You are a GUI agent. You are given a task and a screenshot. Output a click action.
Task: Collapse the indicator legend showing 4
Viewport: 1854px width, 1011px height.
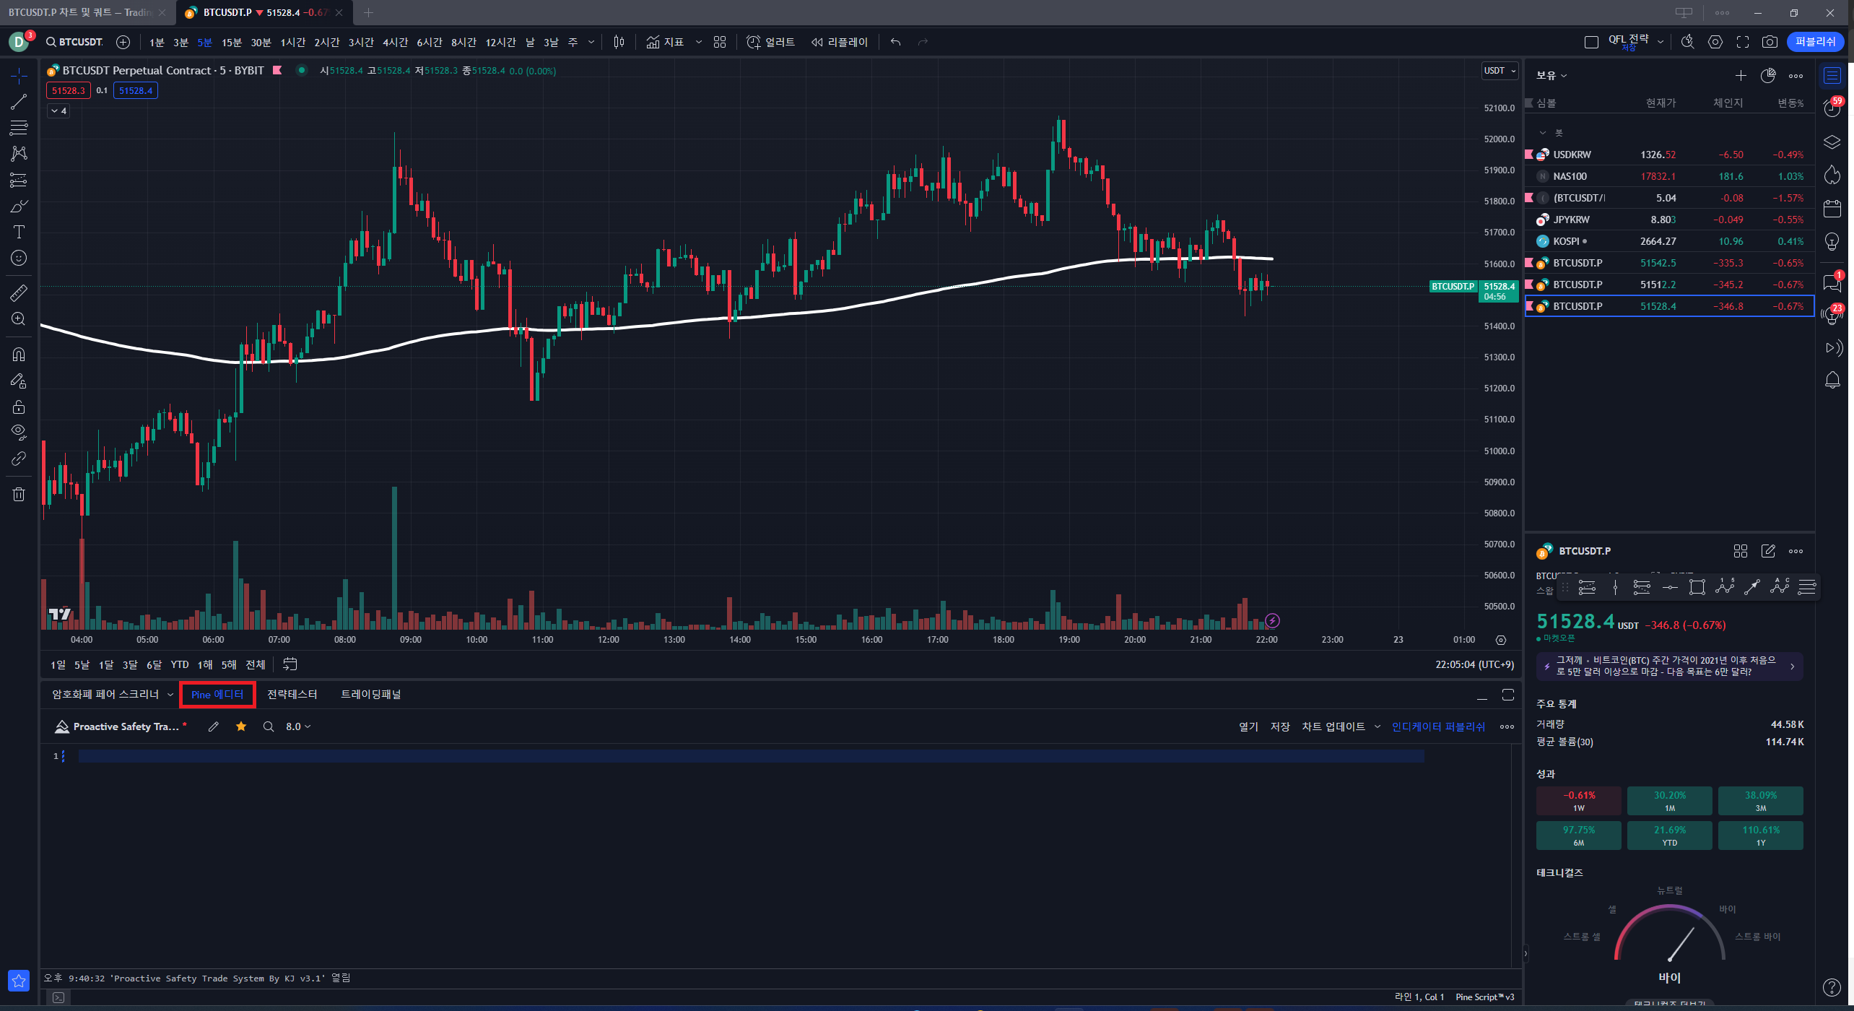point(58,110)
